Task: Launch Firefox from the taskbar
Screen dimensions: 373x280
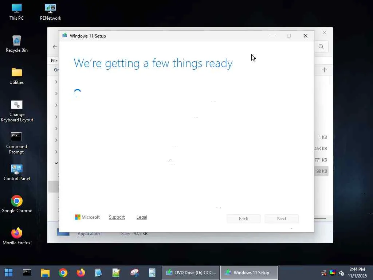Action: pos(81,273)
